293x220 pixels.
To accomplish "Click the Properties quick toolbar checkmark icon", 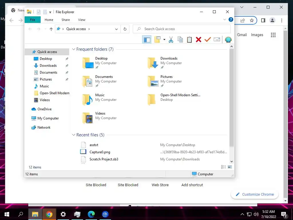I will pyautogui.click(x=39, y=12).
